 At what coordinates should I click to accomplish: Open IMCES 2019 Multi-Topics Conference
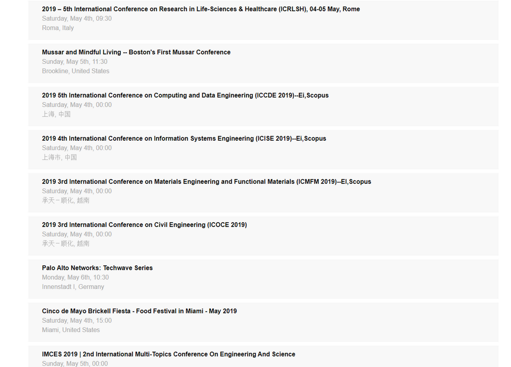pyautogui.click(x=169, y=354)
